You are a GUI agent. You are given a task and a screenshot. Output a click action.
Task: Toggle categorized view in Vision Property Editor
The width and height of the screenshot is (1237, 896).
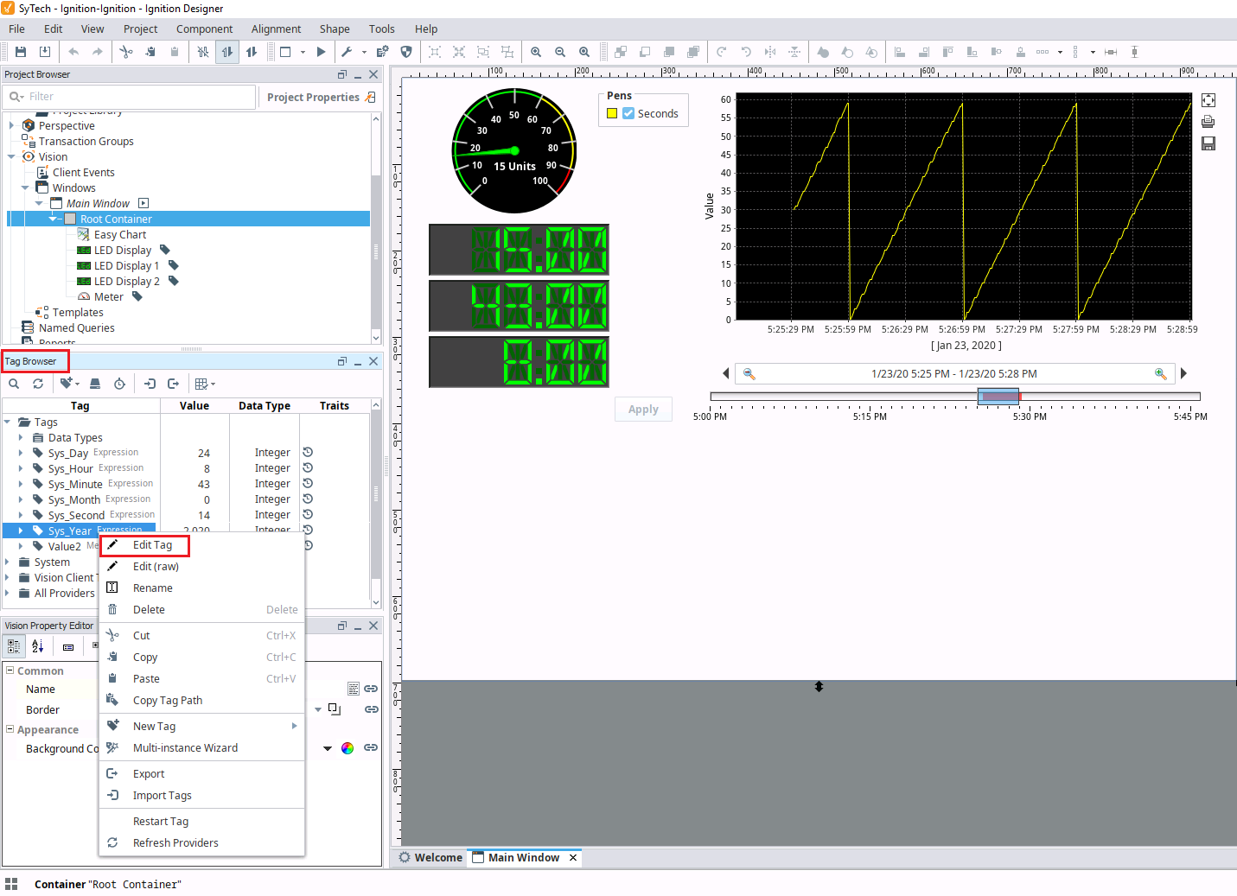[14, 645]
